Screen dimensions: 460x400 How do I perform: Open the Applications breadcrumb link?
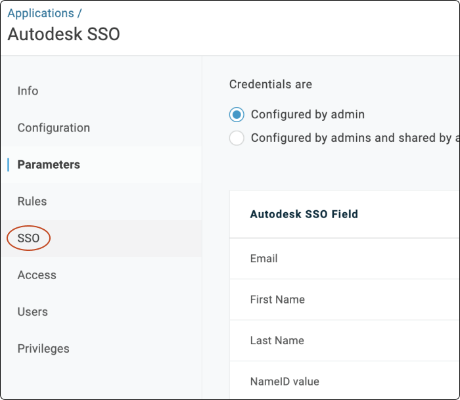(41, 13)
